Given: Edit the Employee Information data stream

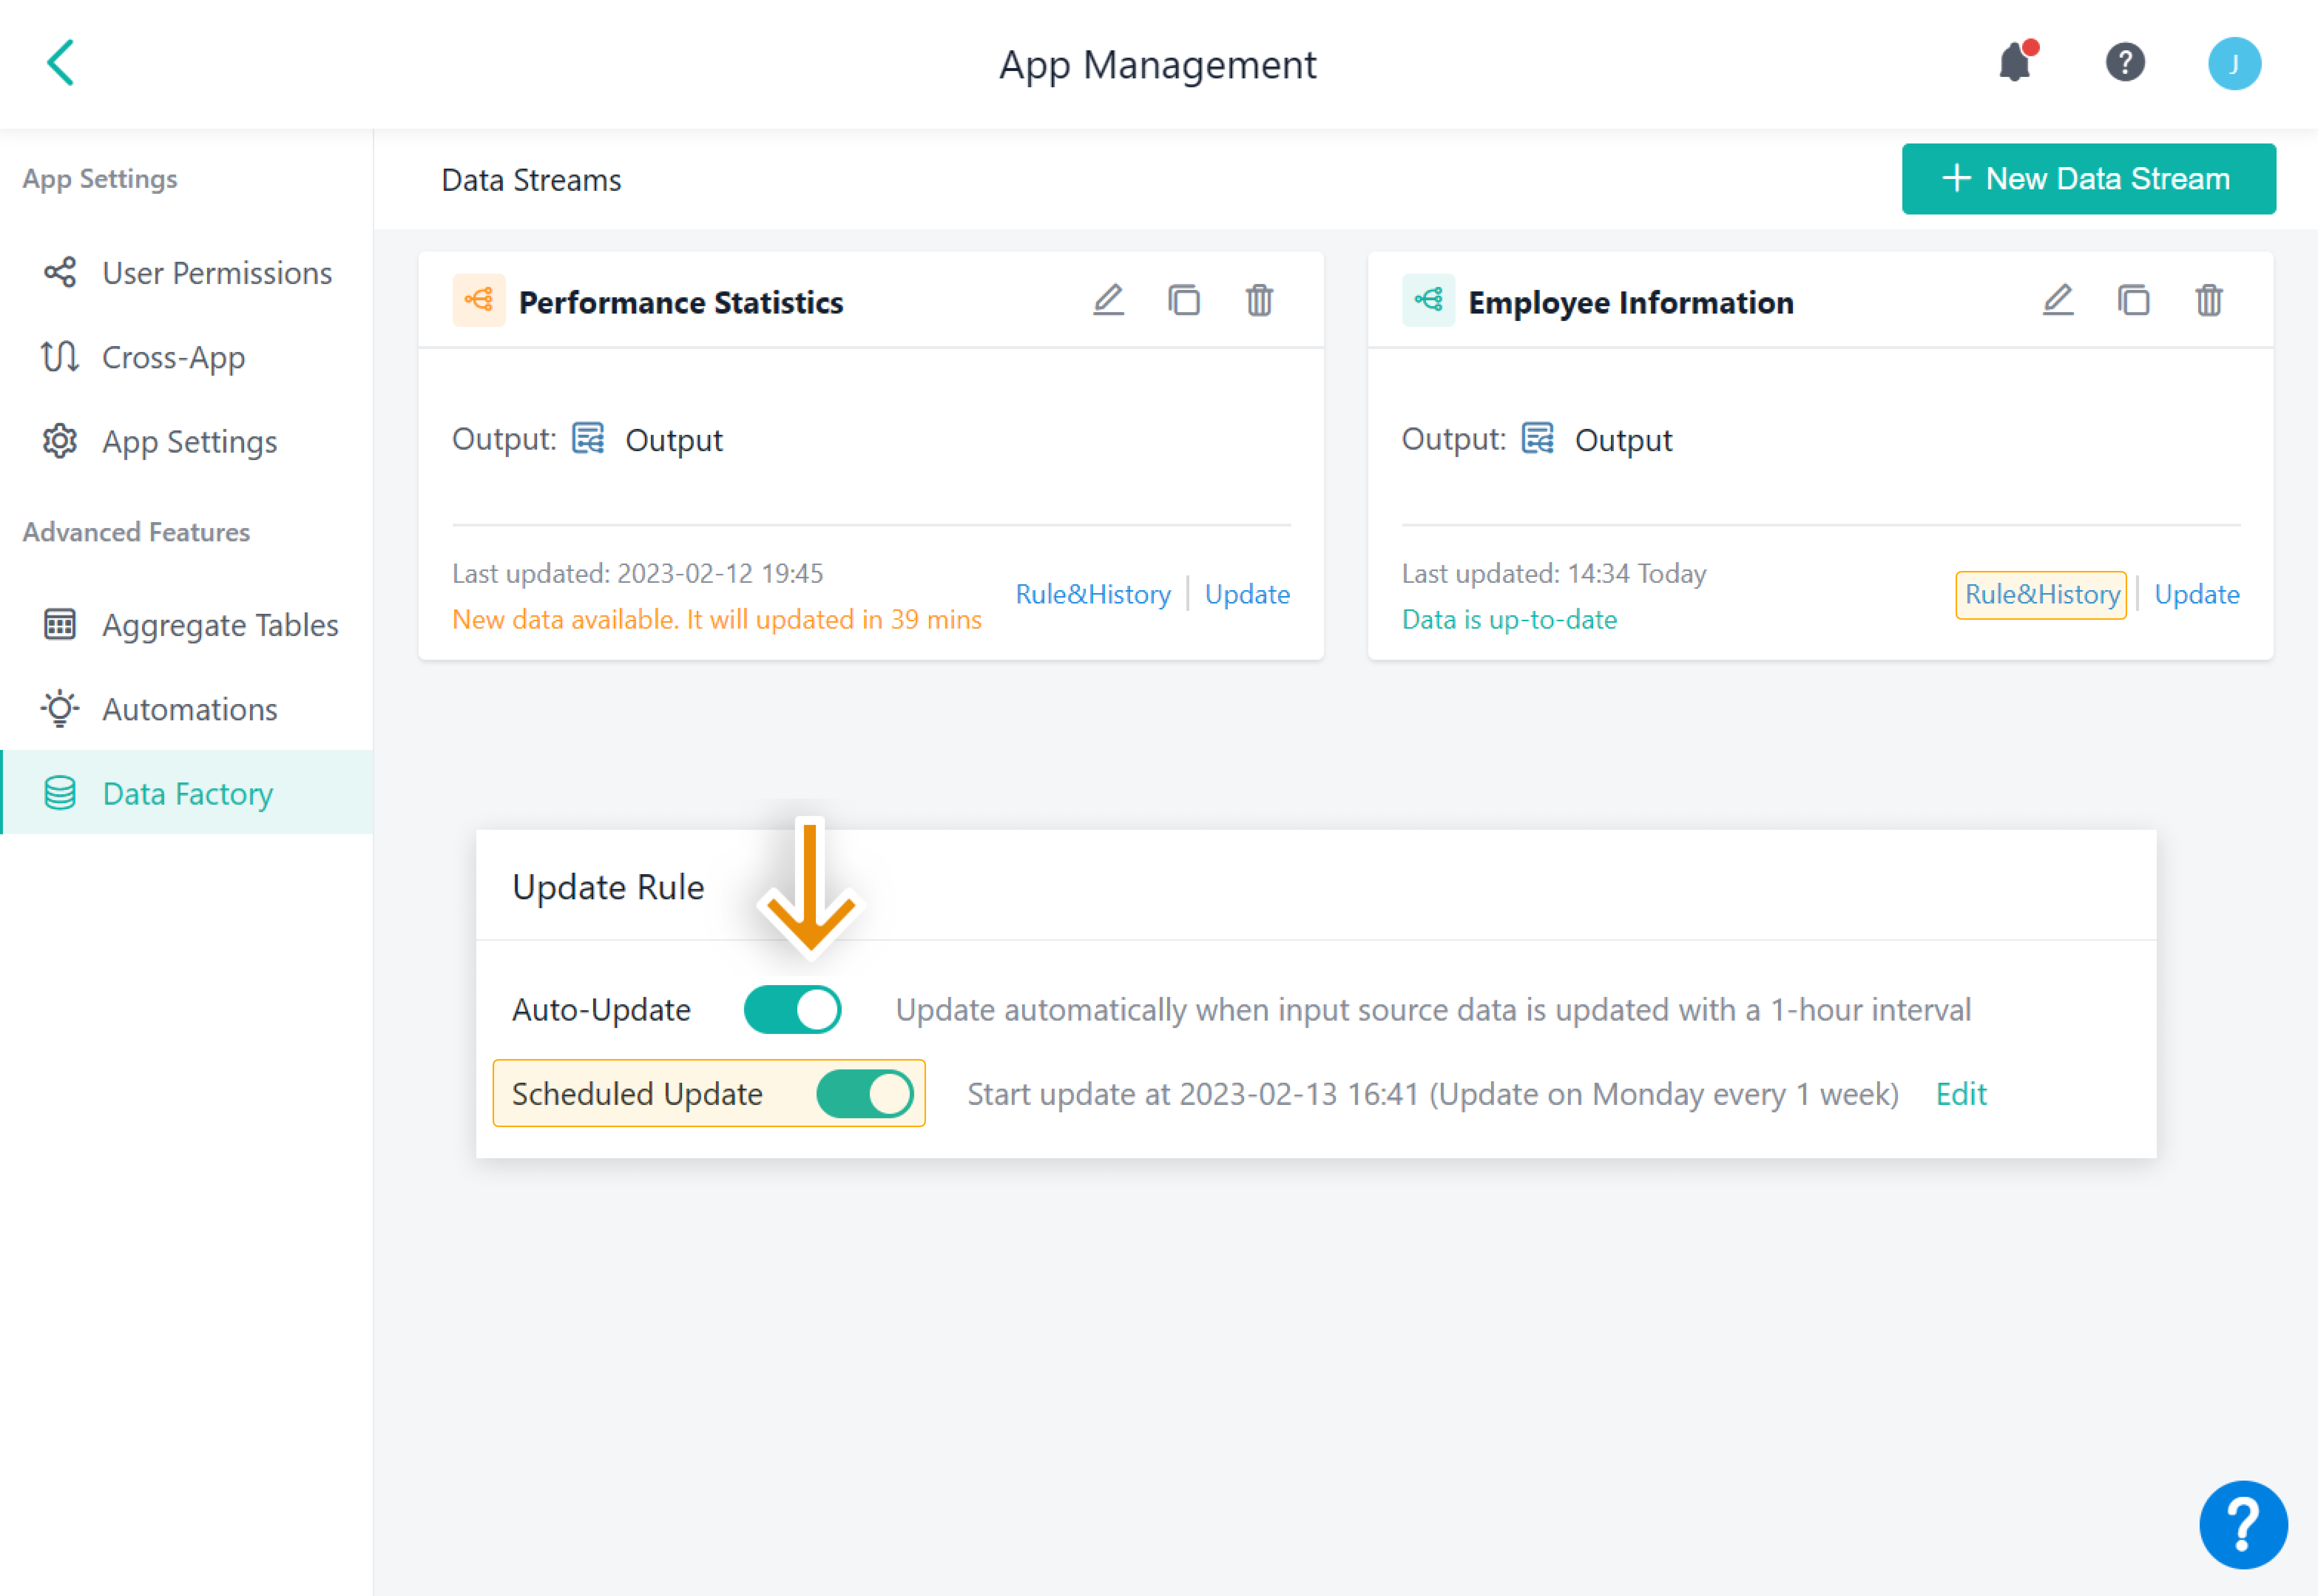Looking at the screenshot, I should [2057, 300].
